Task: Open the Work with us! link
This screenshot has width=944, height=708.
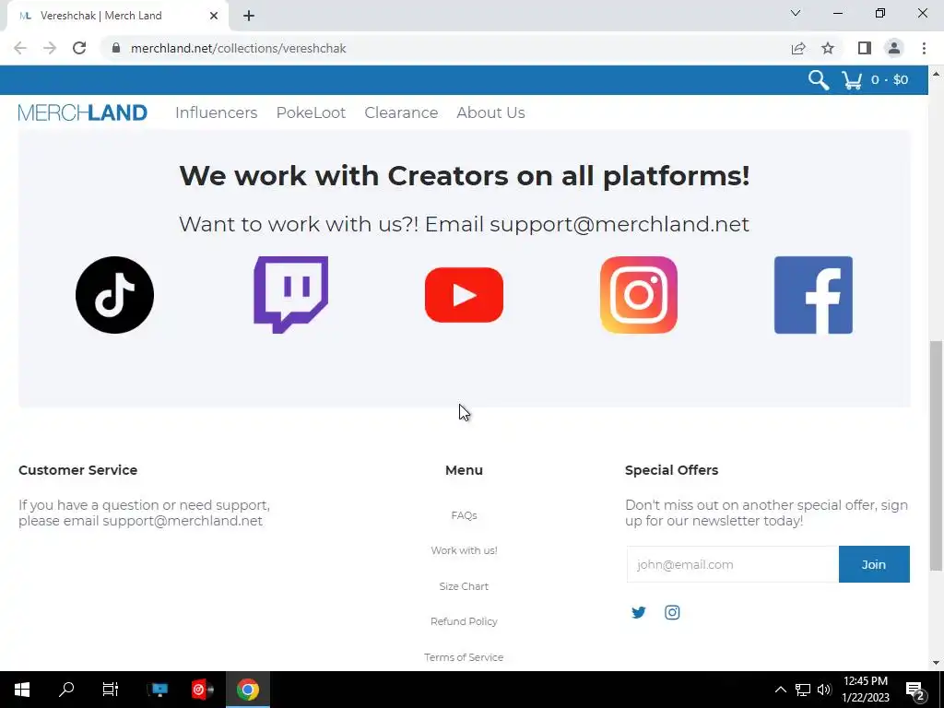Action: coord(464,550)
